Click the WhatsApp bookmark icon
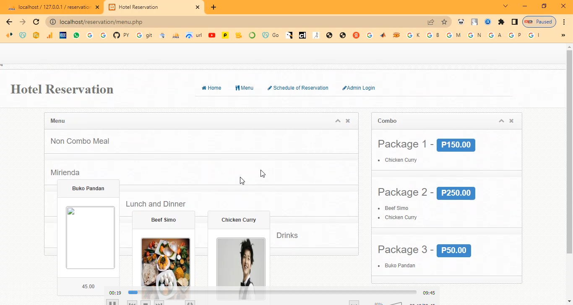Image resolution: width=573 pixels, height=305 pixels. coord(76,35)
